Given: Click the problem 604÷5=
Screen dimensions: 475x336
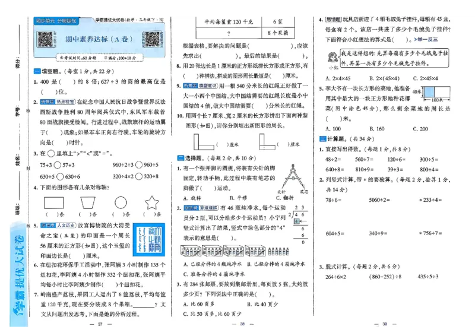Looking at the screenshot, I should (335, 234).
